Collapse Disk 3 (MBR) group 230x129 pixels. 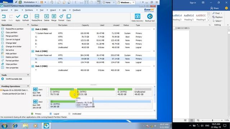154,66
